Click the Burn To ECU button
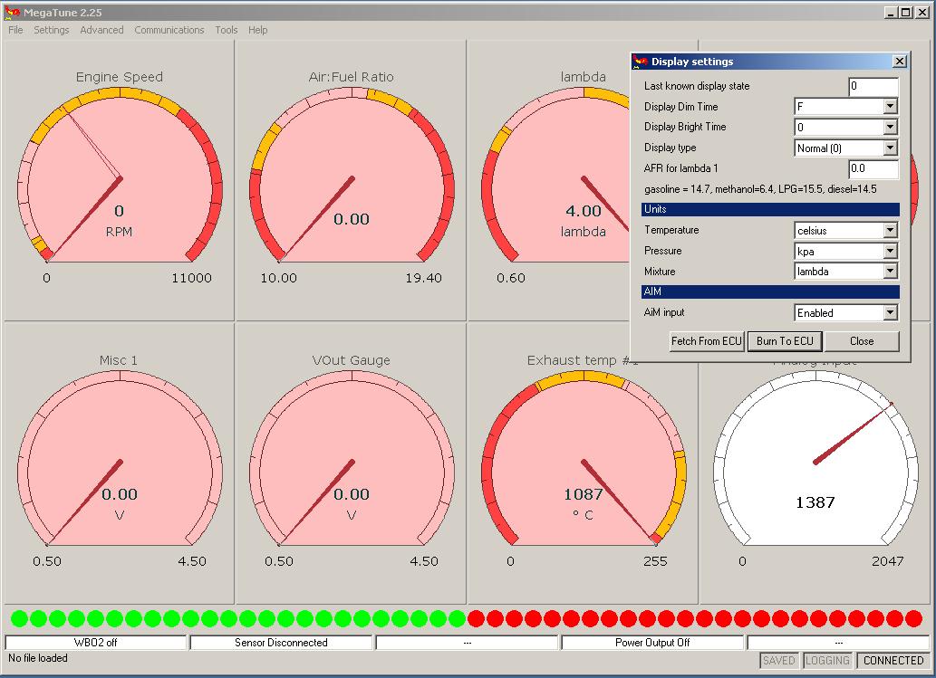 tap(785, 341)
